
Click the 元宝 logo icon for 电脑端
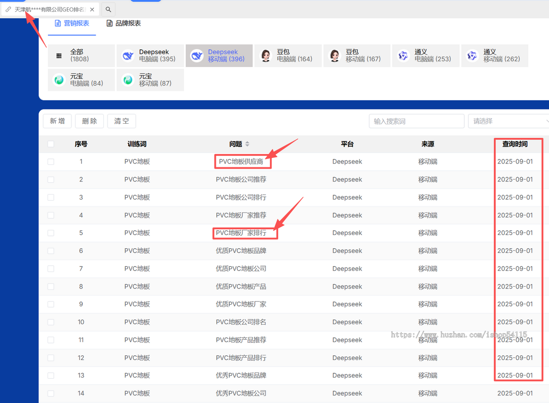[59, 80]
